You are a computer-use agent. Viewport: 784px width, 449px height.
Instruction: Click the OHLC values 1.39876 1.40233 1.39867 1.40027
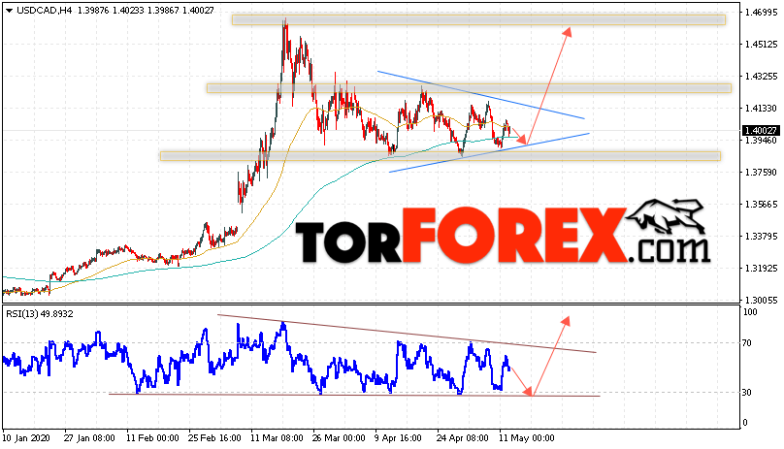[146, 10]
